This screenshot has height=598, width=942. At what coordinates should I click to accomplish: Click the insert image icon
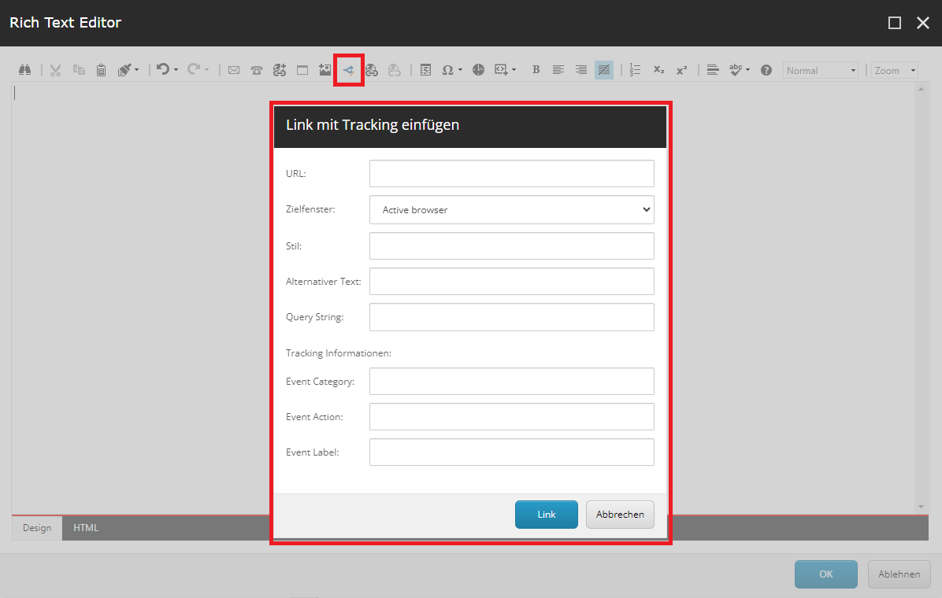coord(325,70)
